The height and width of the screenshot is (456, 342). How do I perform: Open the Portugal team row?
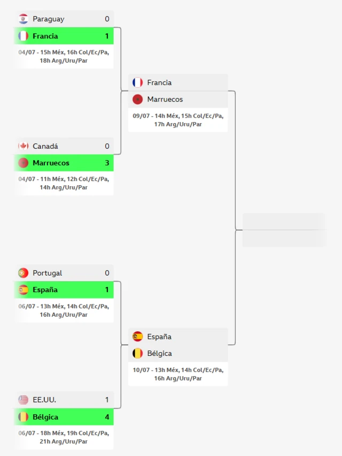coord(64,273)
